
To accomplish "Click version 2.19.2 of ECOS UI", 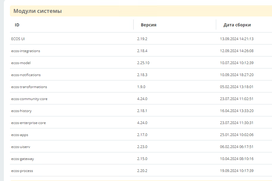I will tap(142, 39).
